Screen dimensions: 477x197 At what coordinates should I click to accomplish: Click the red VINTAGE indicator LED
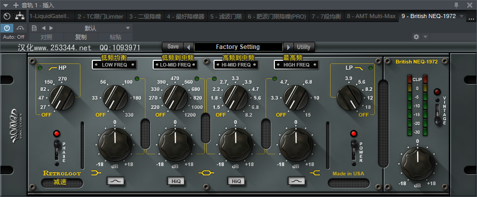tap(437, 92)
